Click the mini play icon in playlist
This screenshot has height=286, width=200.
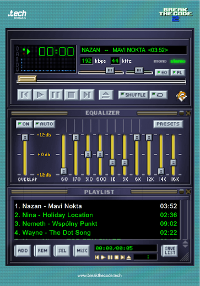click(103, 257)
